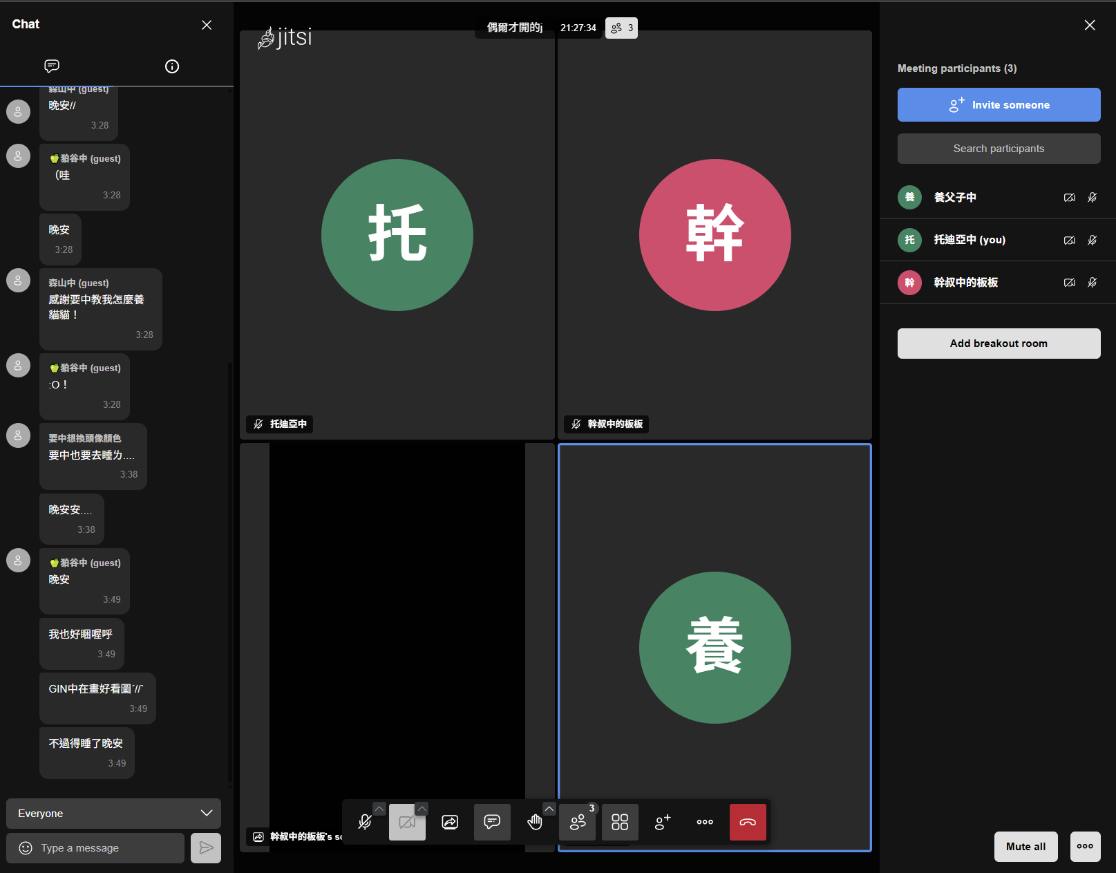The height and width of the screenshot is (873, 1116).
Task: Toggle the camera on or off
Action: (407, 822)
